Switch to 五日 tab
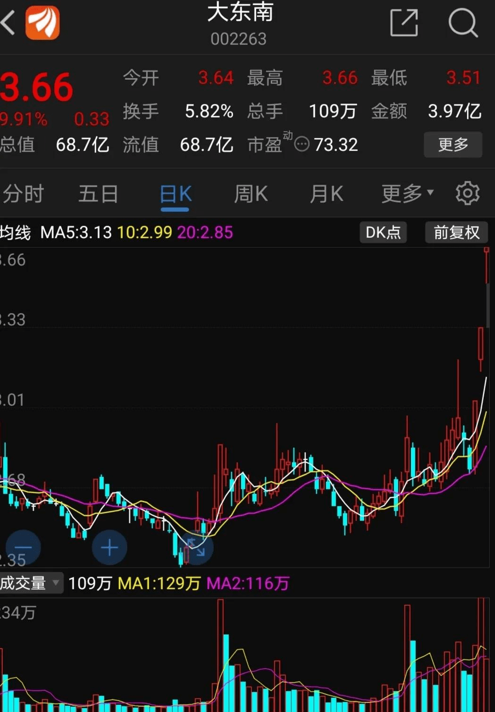Image resolution: width=495 pixels, height=712 pixels. point(98,193)
